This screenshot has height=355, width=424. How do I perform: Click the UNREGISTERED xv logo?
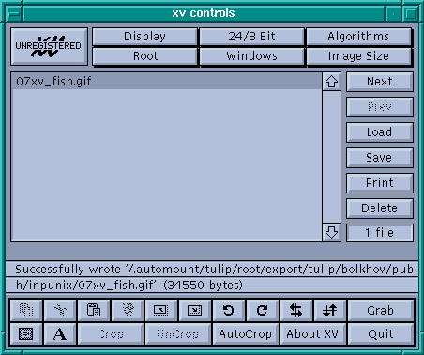49,46
